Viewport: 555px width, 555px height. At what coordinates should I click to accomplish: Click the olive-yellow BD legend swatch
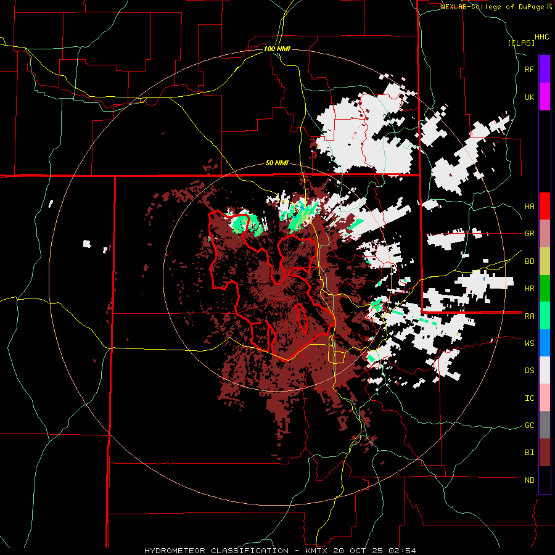[545, 261]
